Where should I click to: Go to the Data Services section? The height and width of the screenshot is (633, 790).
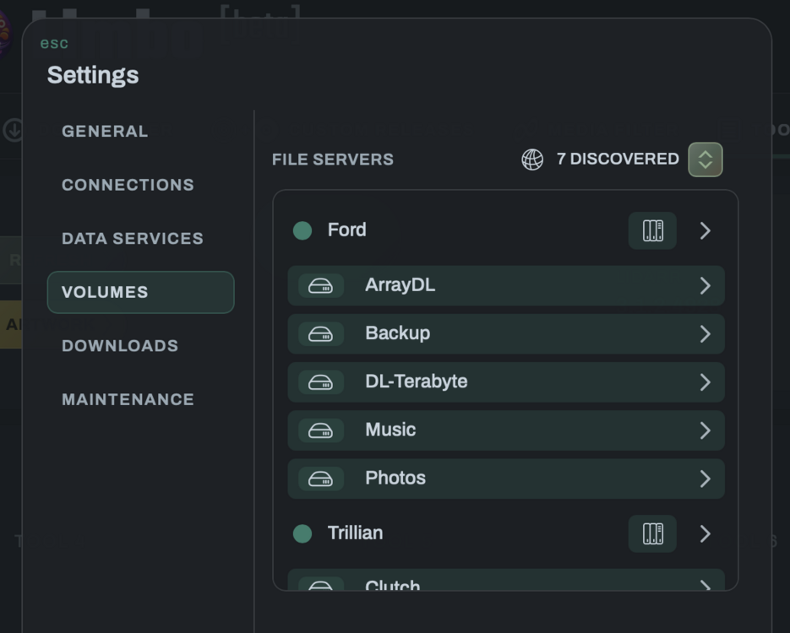pos(133,239)
